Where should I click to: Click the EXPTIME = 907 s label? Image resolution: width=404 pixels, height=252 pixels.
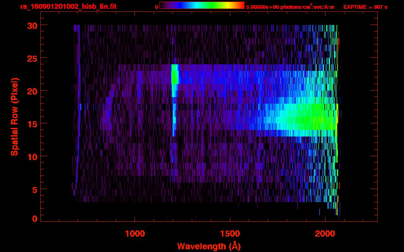coord(365,7)
